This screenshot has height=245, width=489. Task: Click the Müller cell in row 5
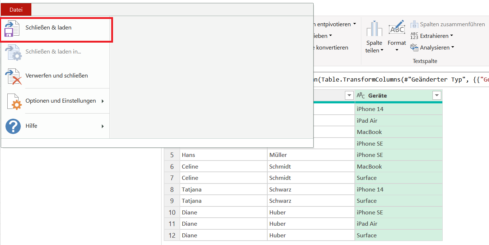pos(311,155)
